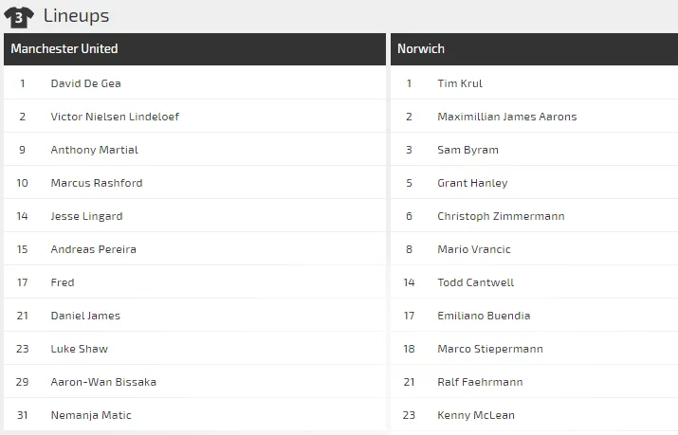Open Anthony Martial's profile
Screen dimensions: 678x435
point(94,150)
